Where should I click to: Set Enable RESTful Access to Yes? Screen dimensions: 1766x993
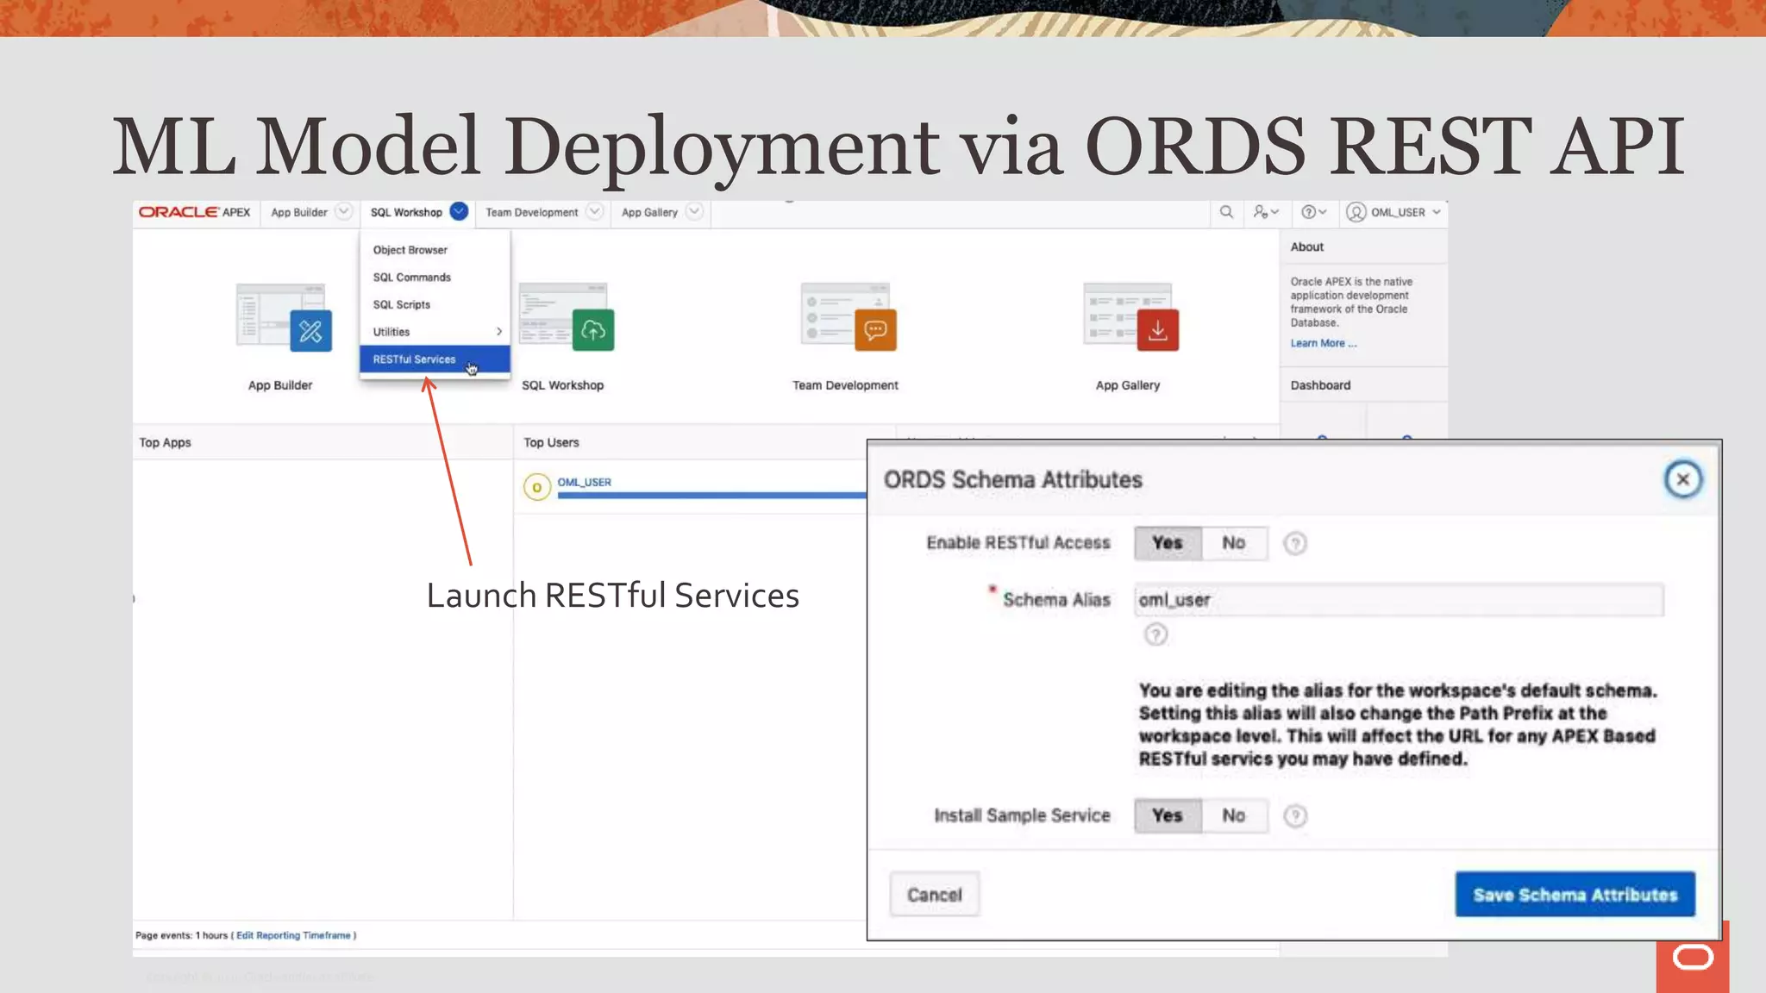[1168, 543]
